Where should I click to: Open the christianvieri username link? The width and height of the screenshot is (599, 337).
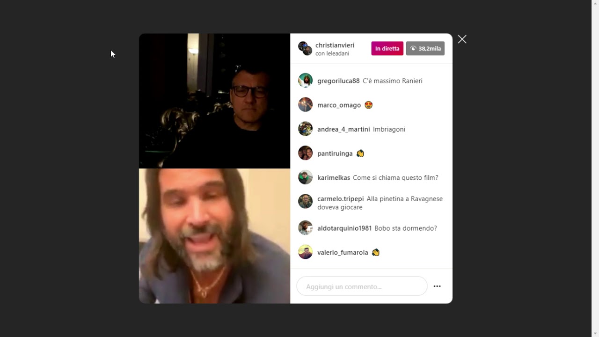pyautogui.click(x=335, y=45)
